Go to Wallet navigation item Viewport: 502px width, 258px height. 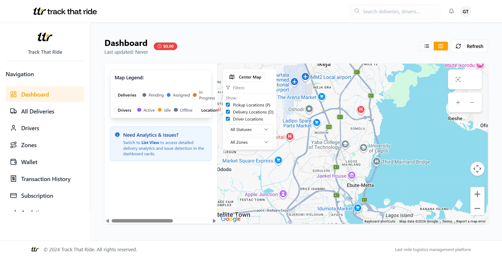tap(29, 162)
